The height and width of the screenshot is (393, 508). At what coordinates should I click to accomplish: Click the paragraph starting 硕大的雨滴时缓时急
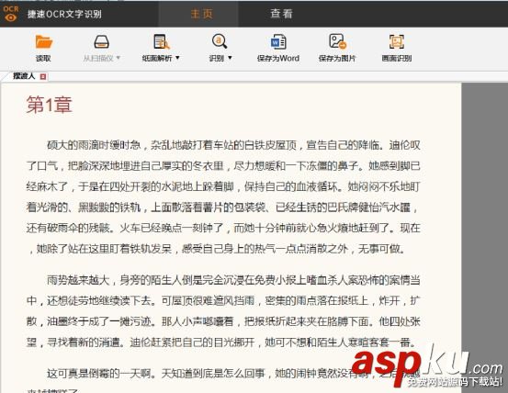pyautogui.click(x=223, y=196)
